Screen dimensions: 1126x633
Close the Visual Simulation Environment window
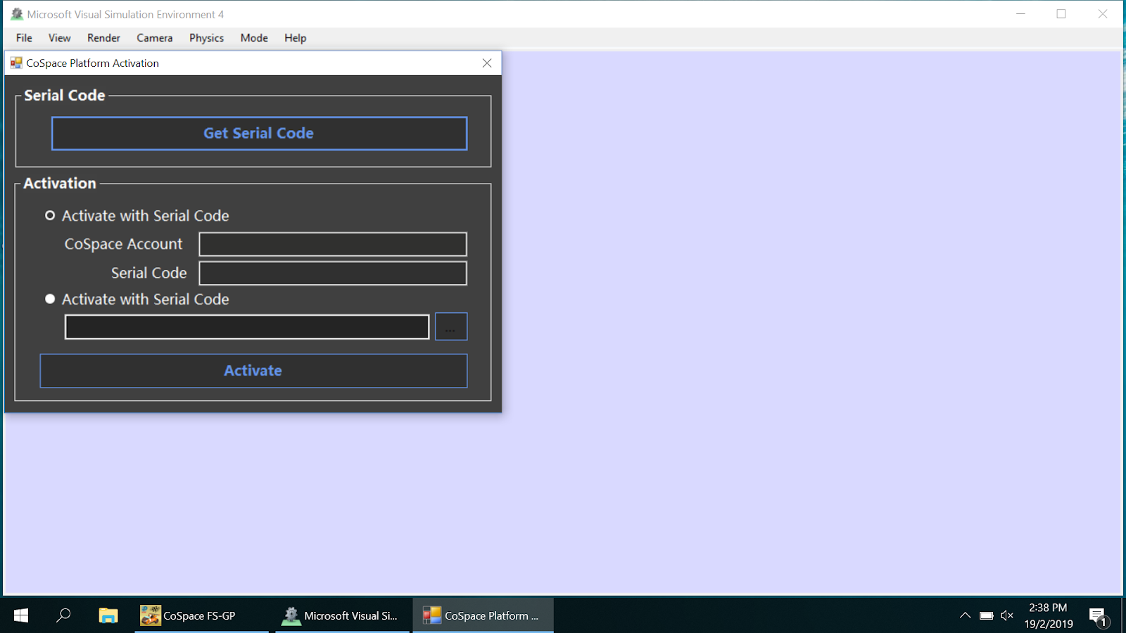[x=1103, y=14]
